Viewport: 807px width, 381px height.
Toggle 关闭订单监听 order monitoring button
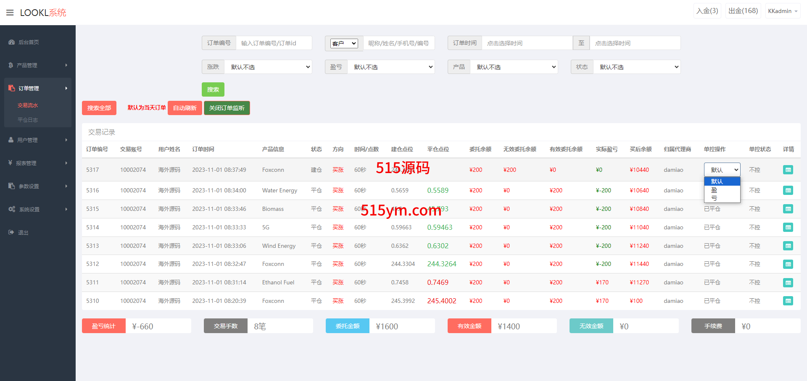pos(227,108)
